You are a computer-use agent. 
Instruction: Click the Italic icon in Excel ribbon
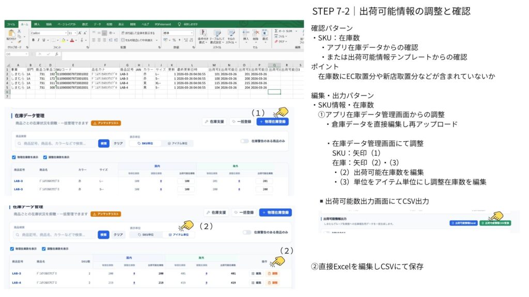(x=39, y=40)
